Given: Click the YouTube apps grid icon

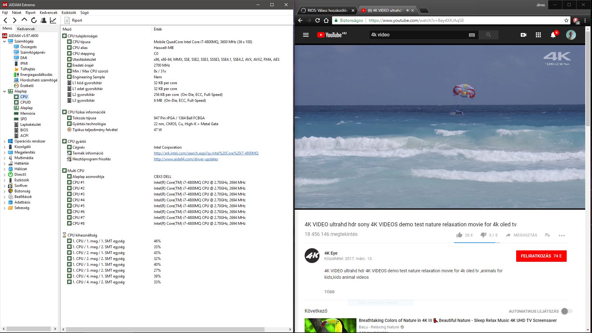Looking at the screenshot, I should tap(538, 35).
